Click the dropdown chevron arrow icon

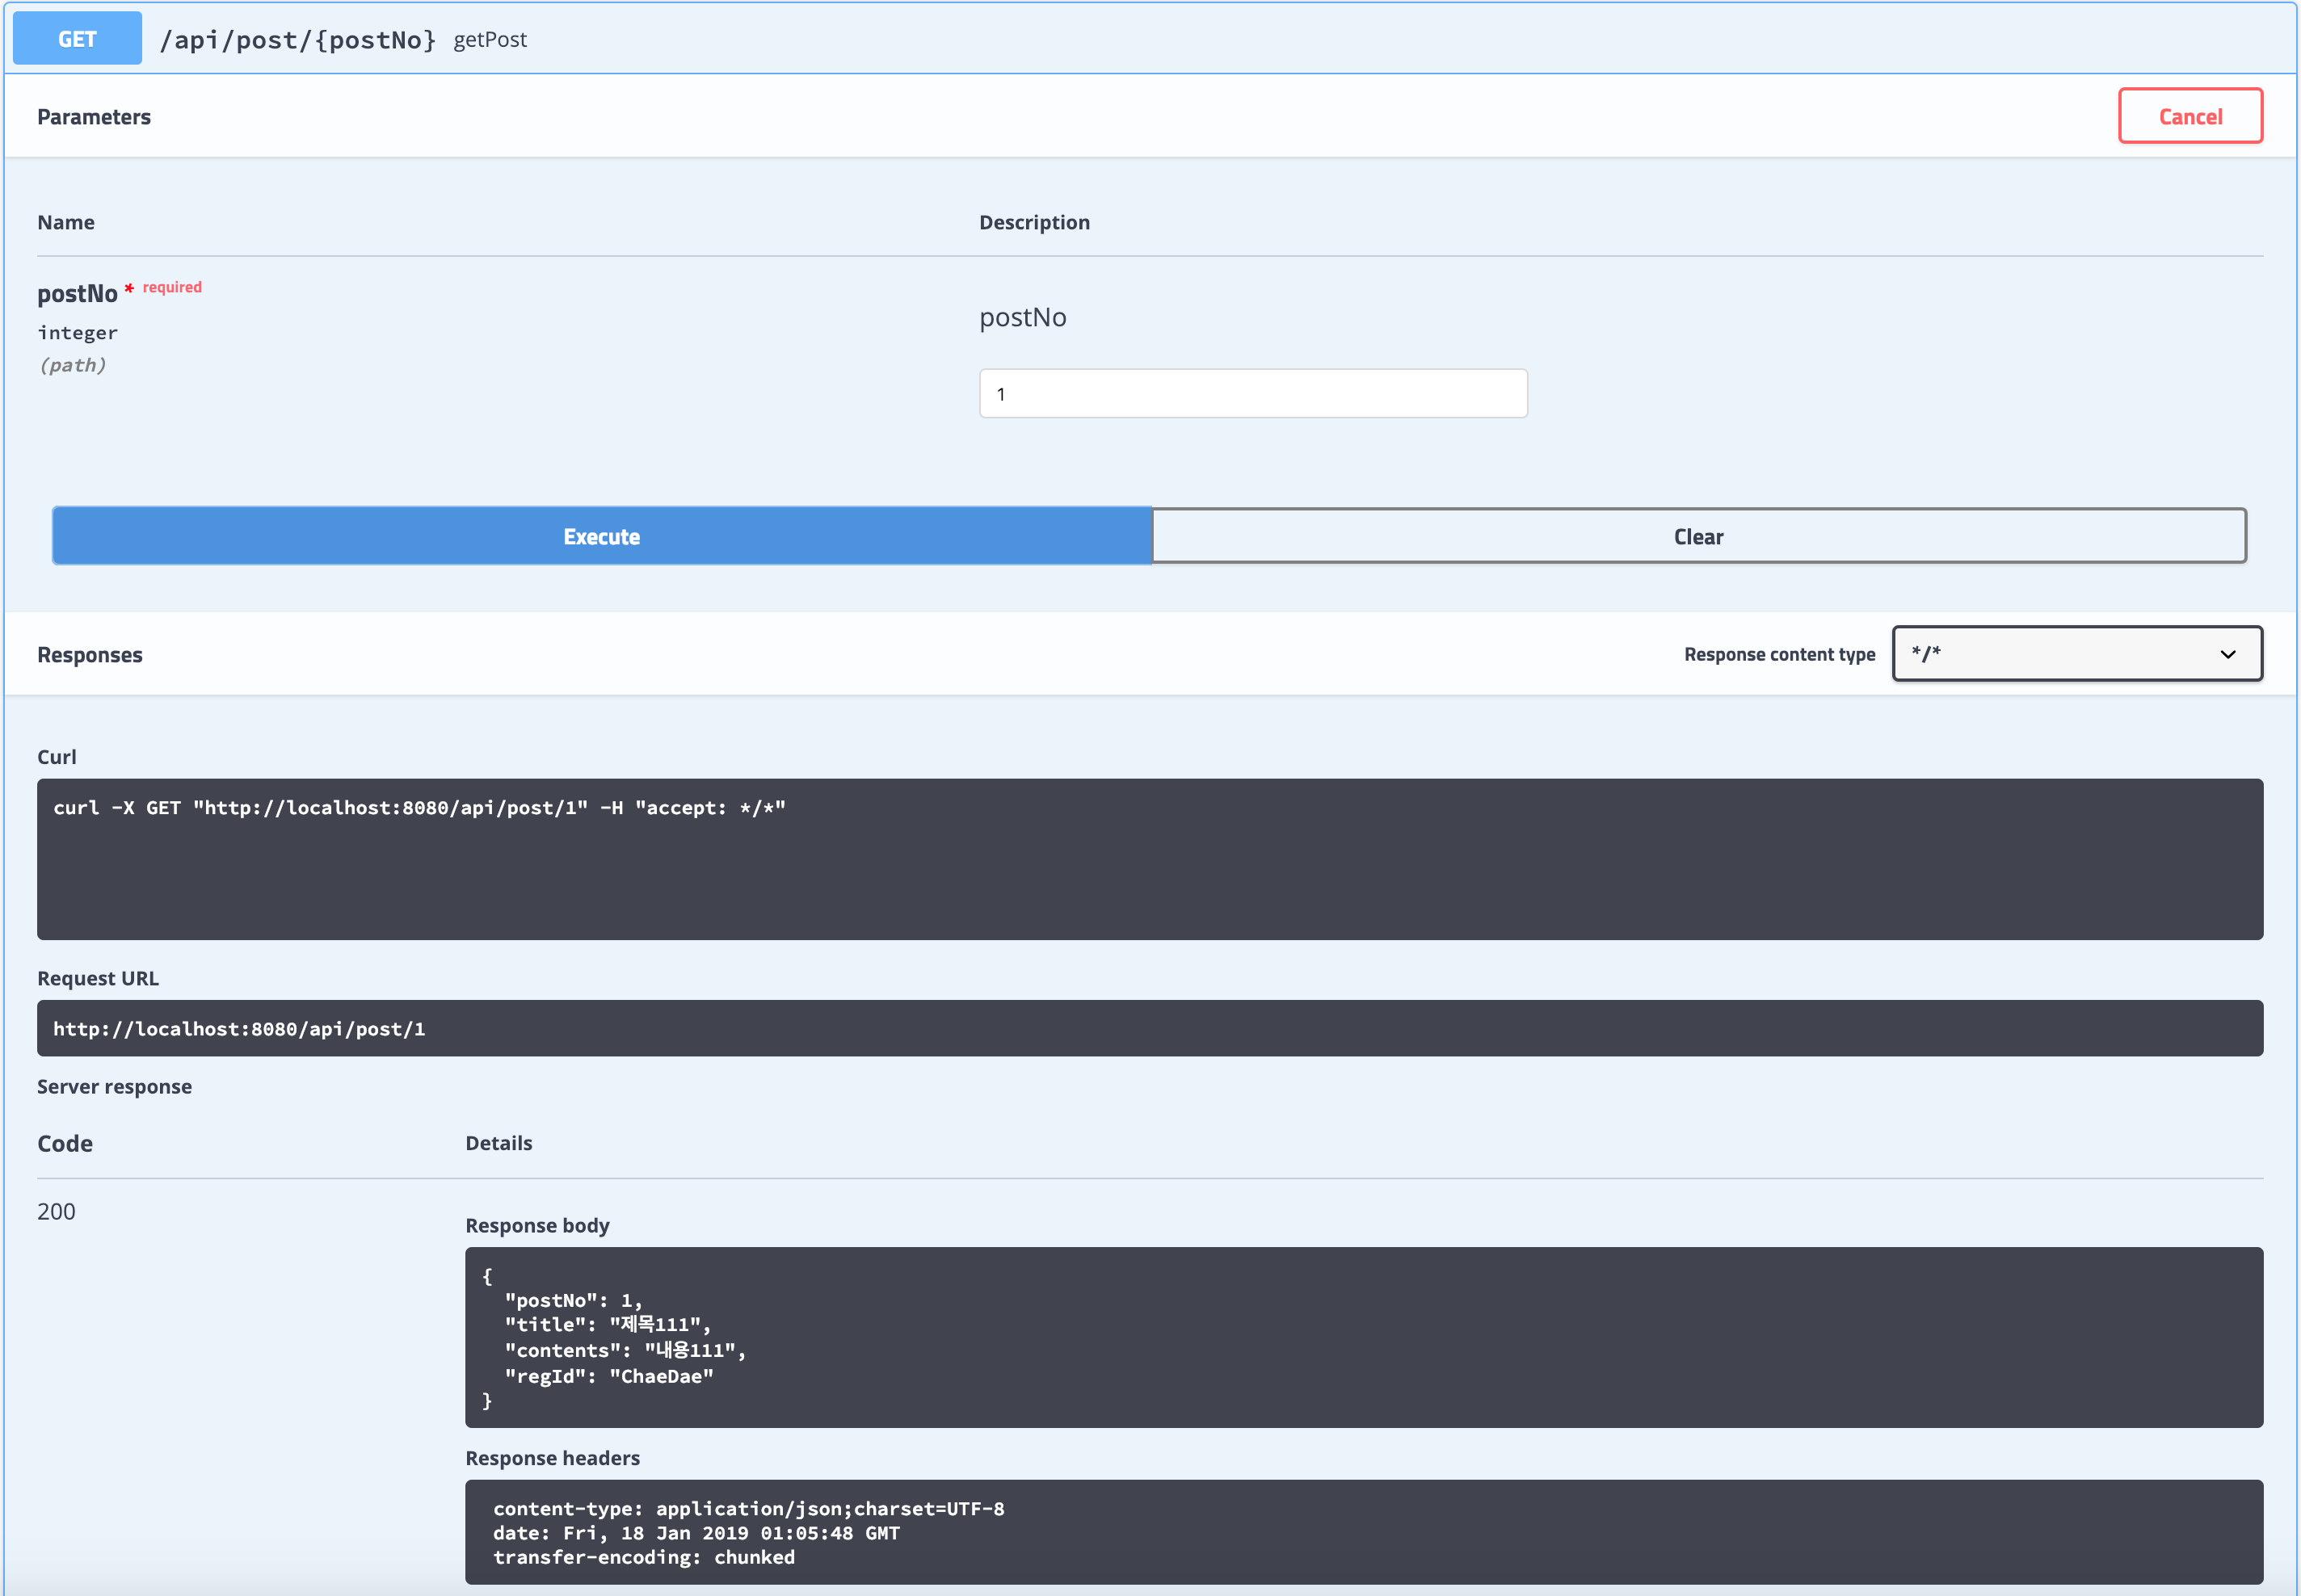pyautogui.click(x=2227, y=654)
